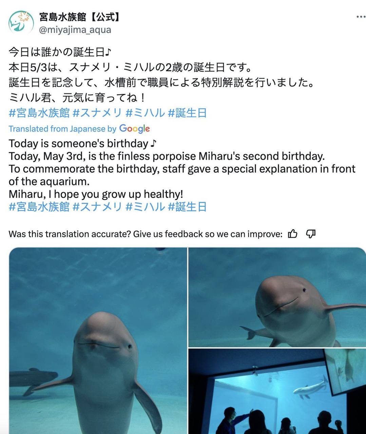Open #宮島水族館 hashtag in translated text

(x=39, y=206)
